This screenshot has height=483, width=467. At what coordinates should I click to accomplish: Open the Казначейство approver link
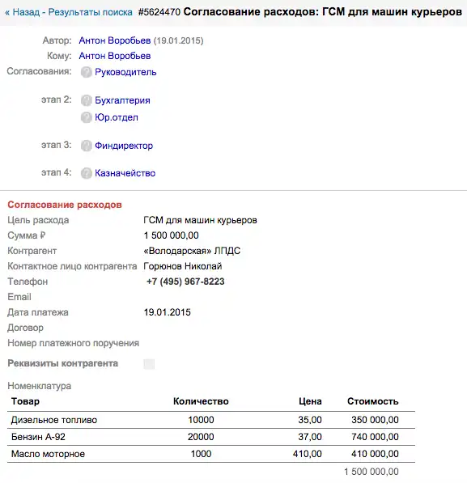[x=125, y=173]
